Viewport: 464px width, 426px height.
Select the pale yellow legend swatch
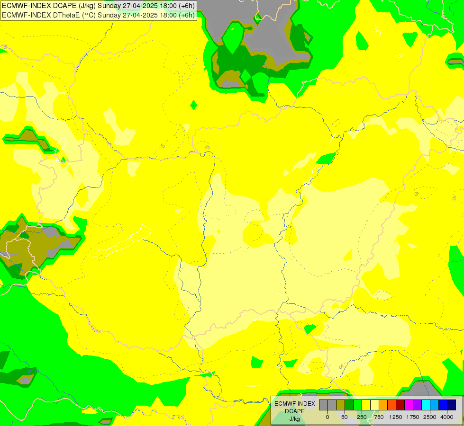pyautogui.click(x=374, y=405)
